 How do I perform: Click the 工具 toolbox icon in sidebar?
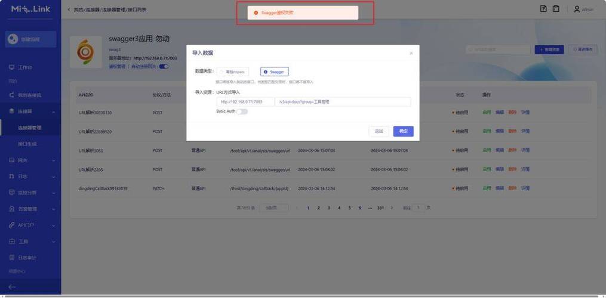11,241
